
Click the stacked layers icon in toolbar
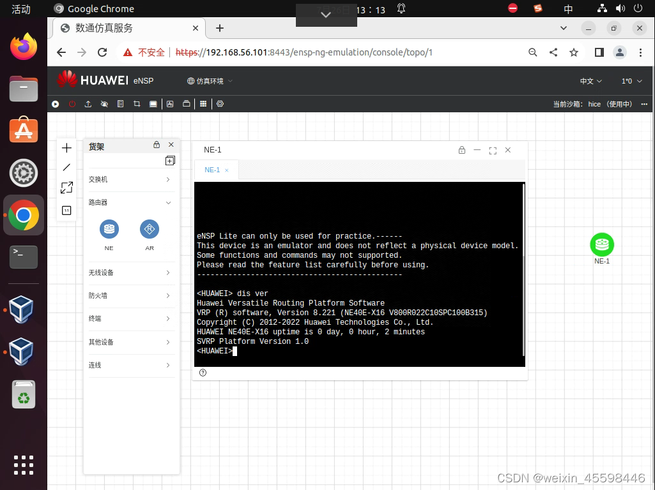tap(187, 104)
